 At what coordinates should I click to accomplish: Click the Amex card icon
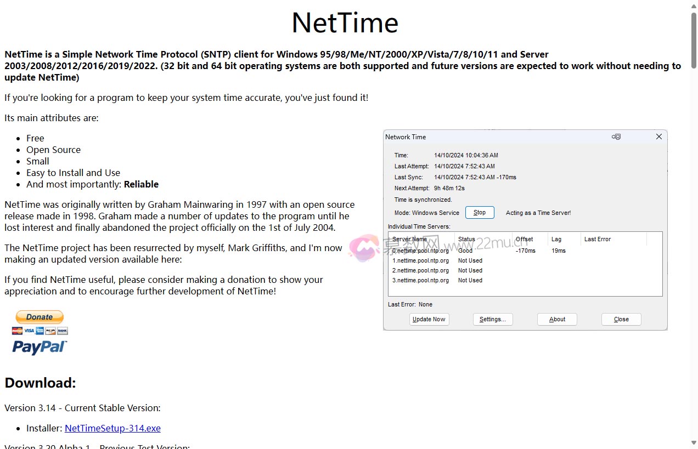coord(40,331)
